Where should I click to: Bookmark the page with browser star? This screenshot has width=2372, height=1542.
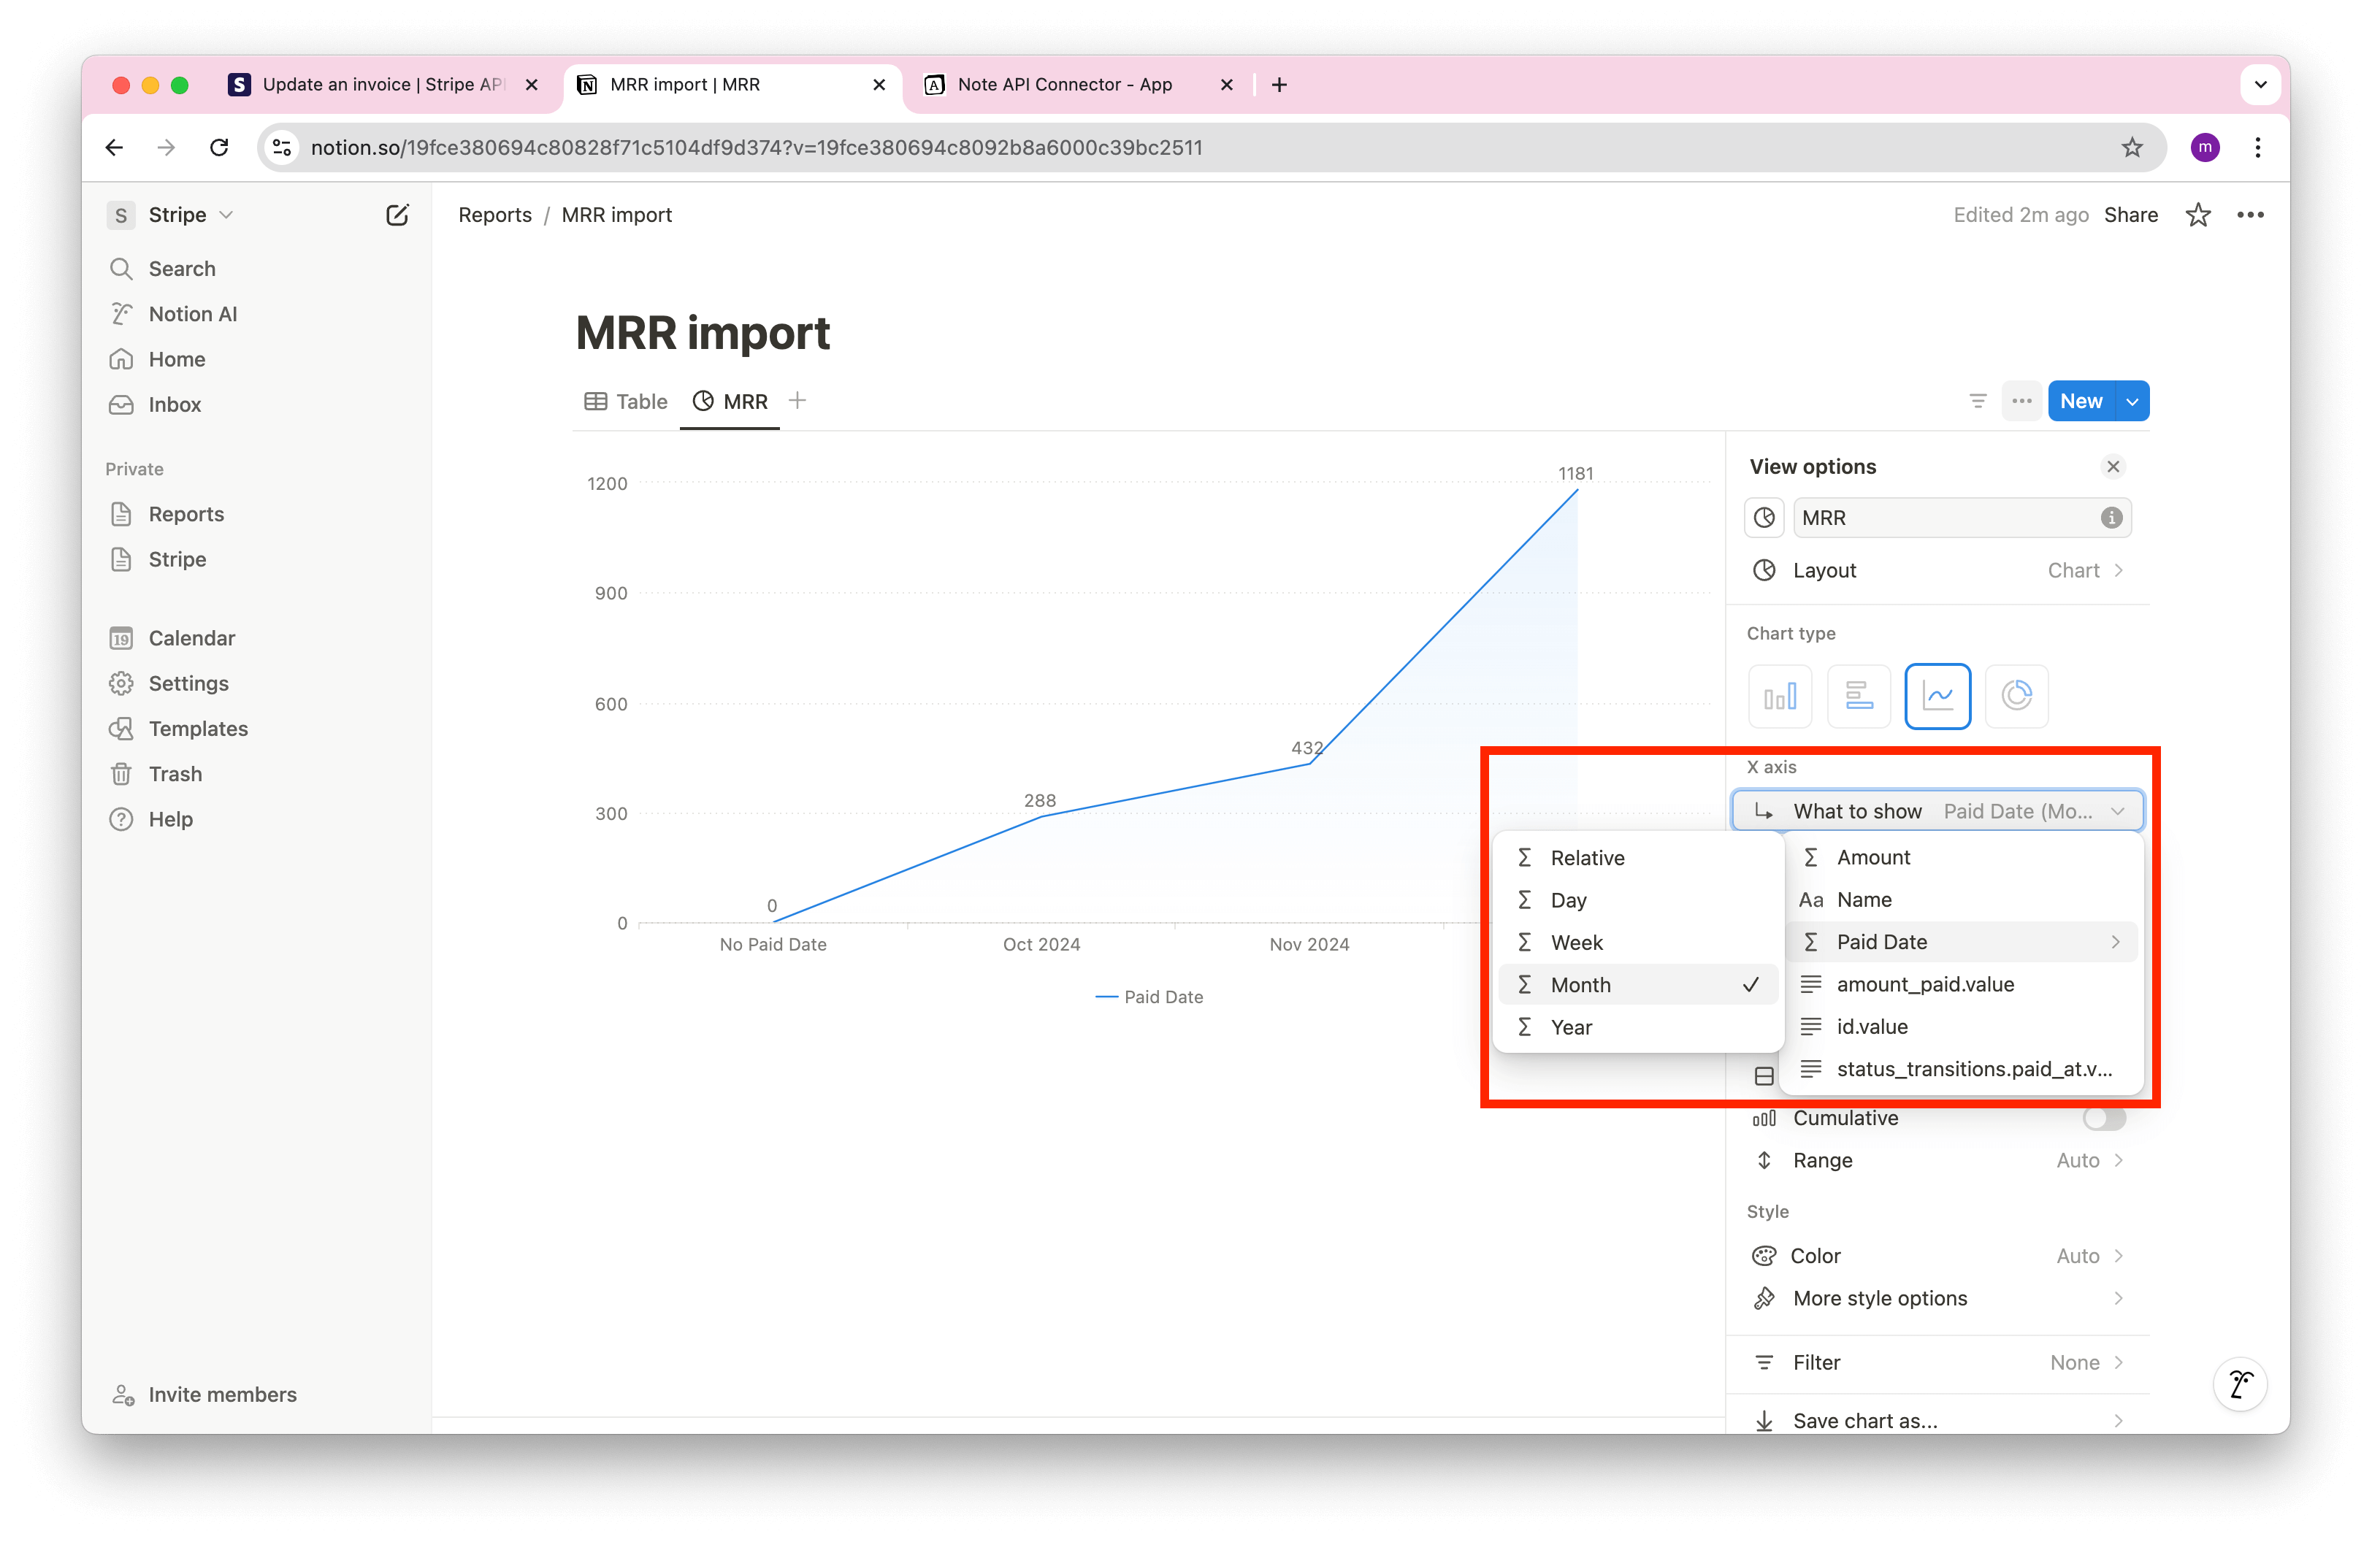pos(2132,147)
